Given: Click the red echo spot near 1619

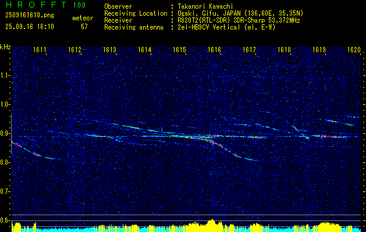Looking at the screenshot, I should (x=324, y=136).
